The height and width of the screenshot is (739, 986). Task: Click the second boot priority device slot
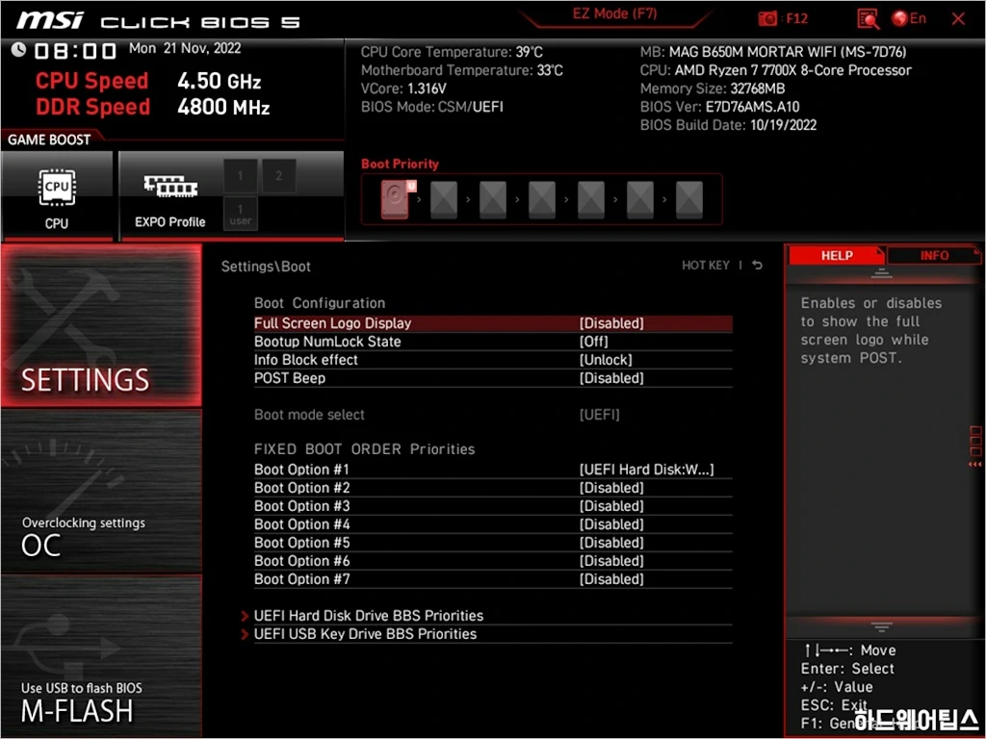(444, 199)
